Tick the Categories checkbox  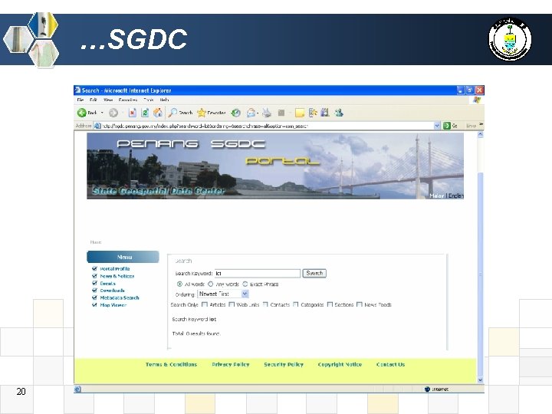pos(296,304)
